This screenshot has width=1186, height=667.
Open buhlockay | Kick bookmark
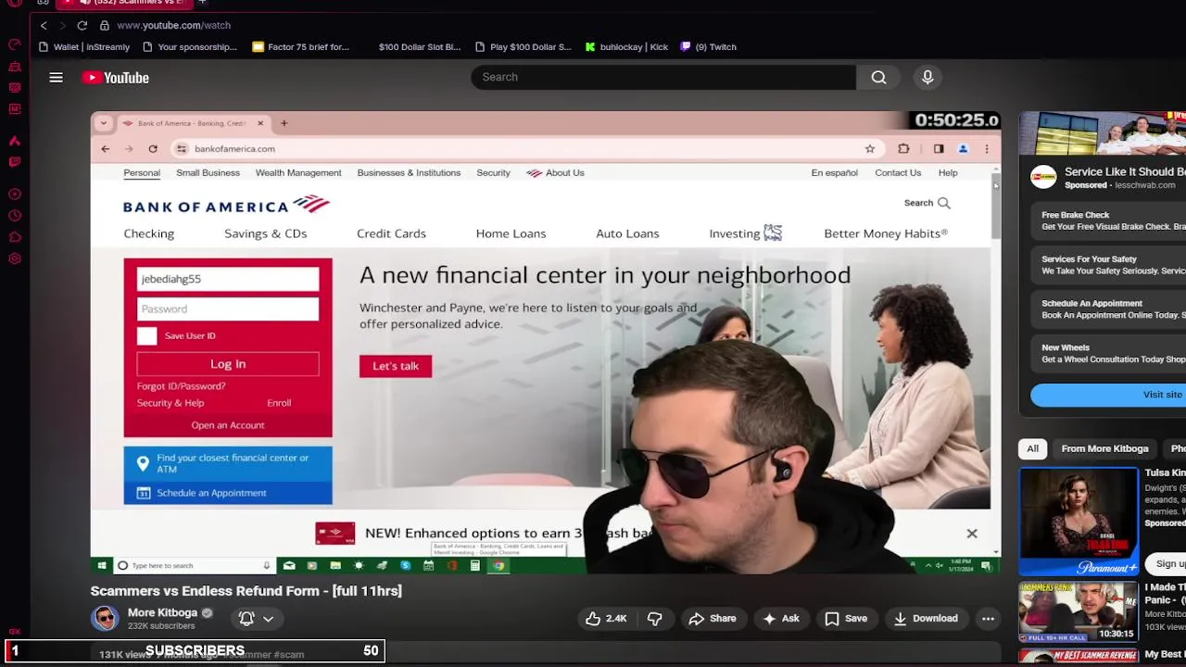(x=626, y=46)
